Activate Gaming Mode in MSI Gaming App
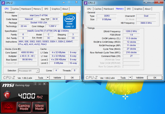 point(24,107)
